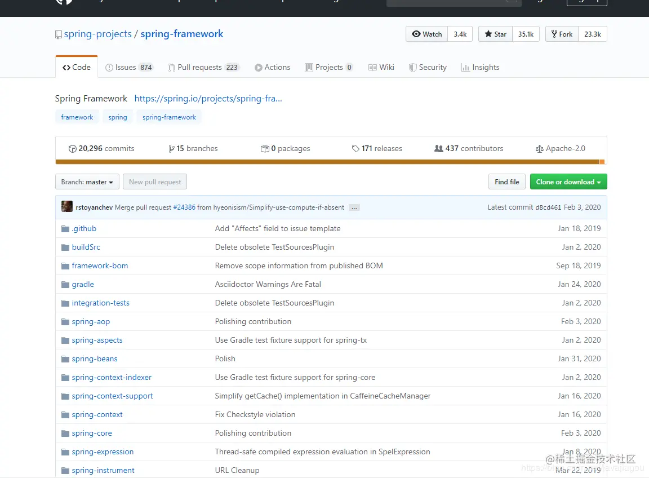This screenshot has width=649, height=478.
Task: Click the star icon on Star button
Action: click(x=488, y=34)
